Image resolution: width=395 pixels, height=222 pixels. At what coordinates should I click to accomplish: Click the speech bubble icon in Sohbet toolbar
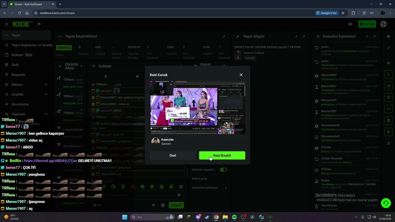click(x=137, y=76)
